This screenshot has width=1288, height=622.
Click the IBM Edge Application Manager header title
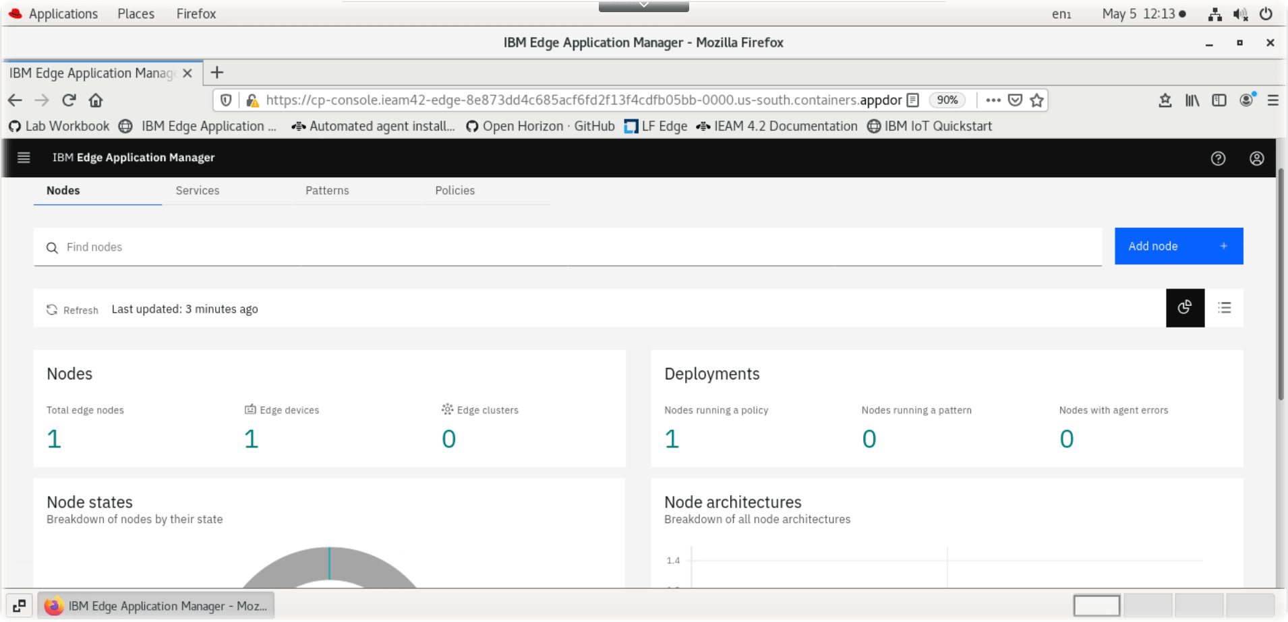click(134, 158)
